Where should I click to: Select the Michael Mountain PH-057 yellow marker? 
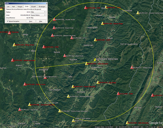click(73, 121)
